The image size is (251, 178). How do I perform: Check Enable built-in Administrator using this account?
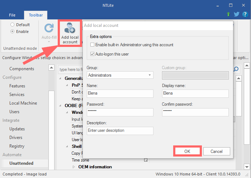pyautogui.click(x=92, y=45)
